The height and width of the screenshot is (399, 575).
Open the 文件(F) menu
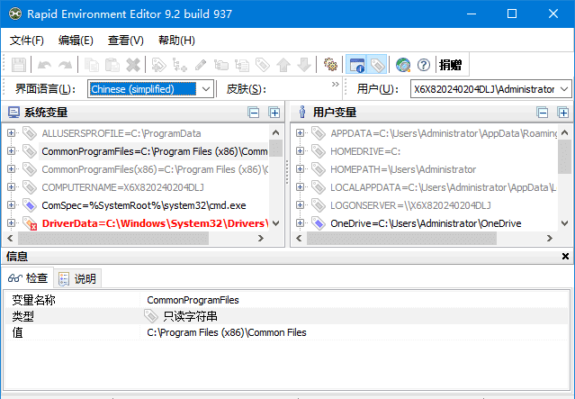(x=27, y=40)
